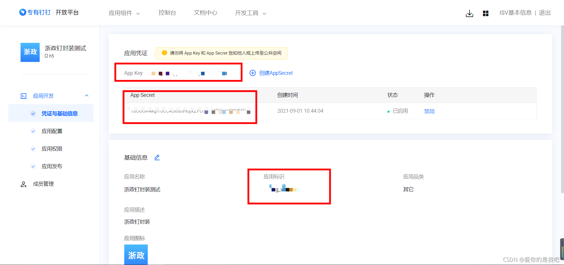Screen dimensions: 564x265
Task: Click 禁用 to disable the App Secret
Action: click(x=429, y=111)
